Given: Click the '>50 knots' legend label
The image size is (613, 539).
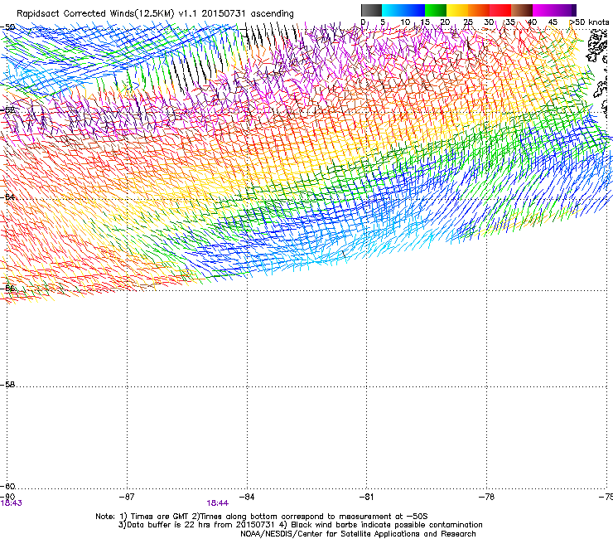Looking at the screenshot, I should coord(589,22).
